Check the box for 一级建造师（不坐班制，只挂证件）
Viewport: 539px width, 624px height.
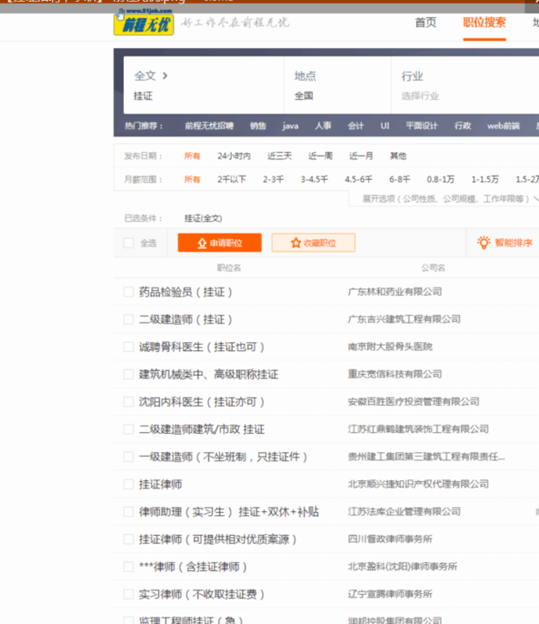(128, 456)
